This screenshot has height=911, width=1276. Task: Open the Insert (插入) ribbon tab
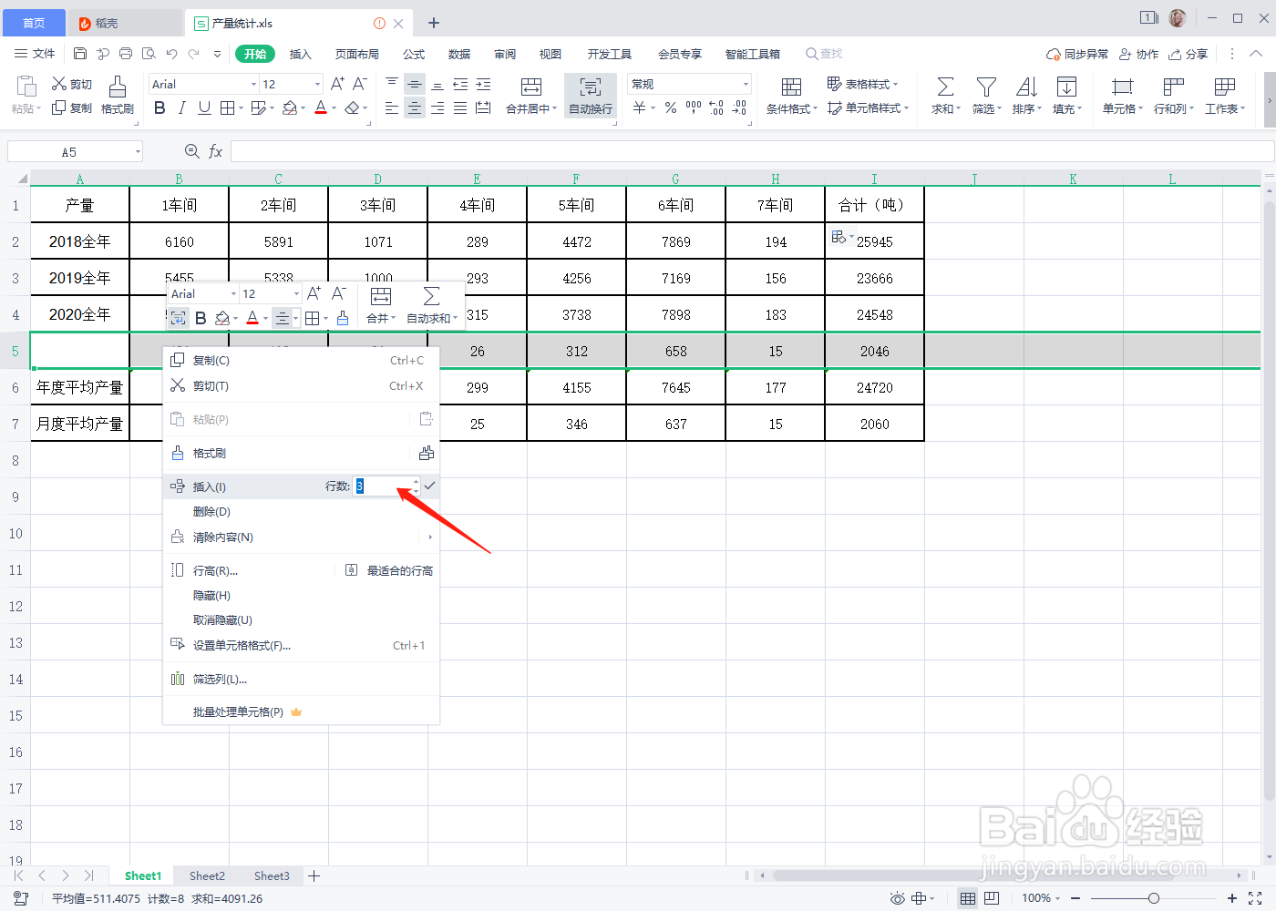[300, 54]
